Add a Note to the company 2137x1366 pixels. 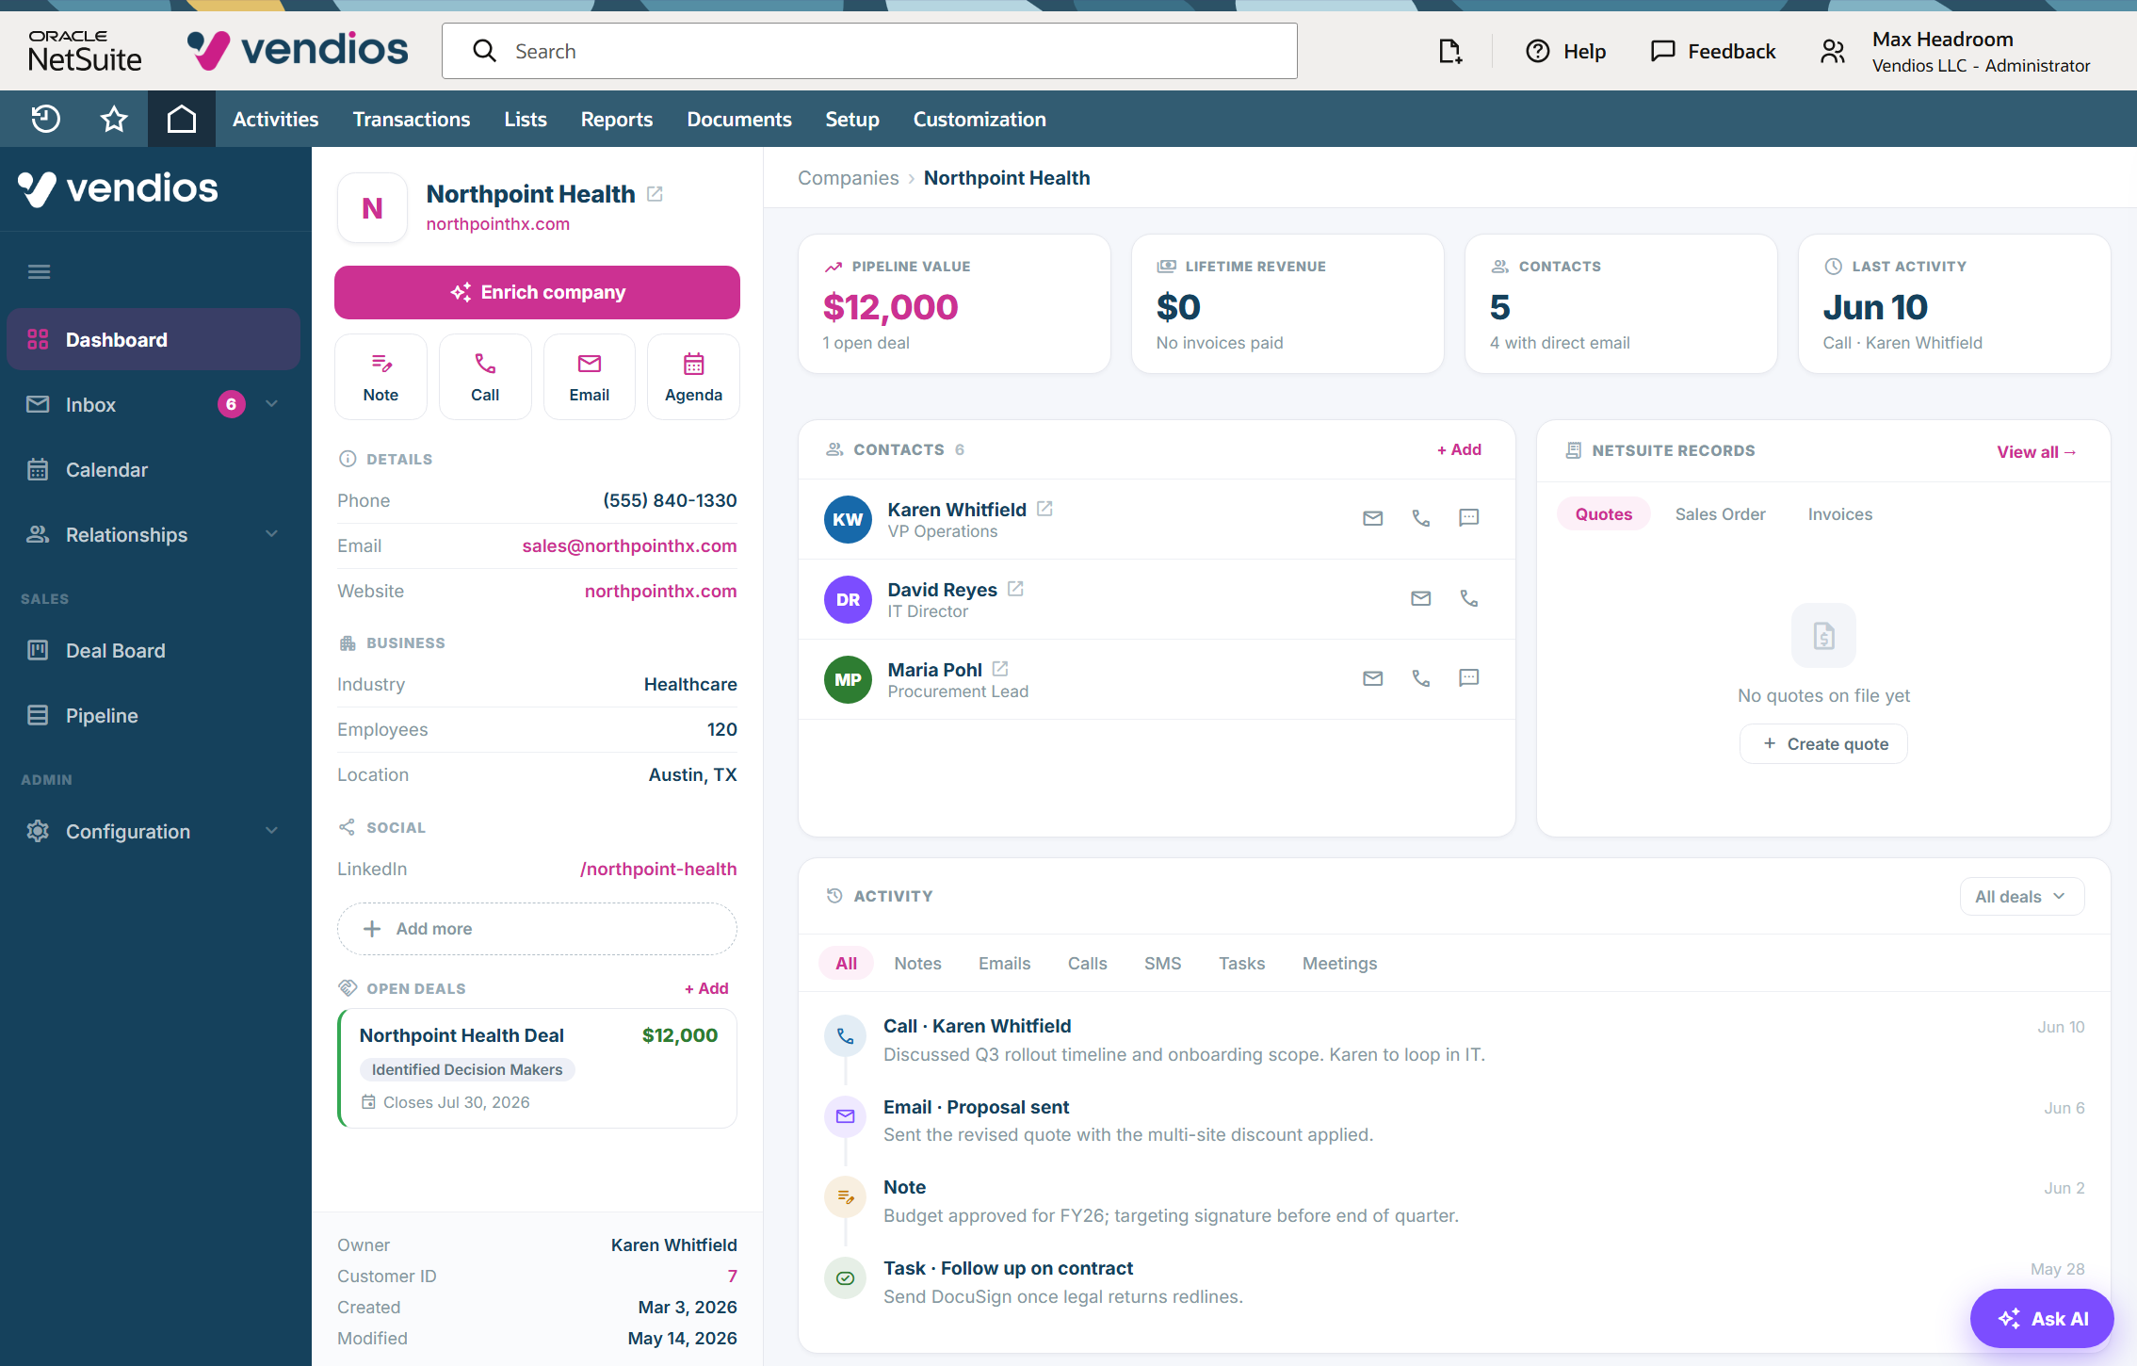point(380,377)
